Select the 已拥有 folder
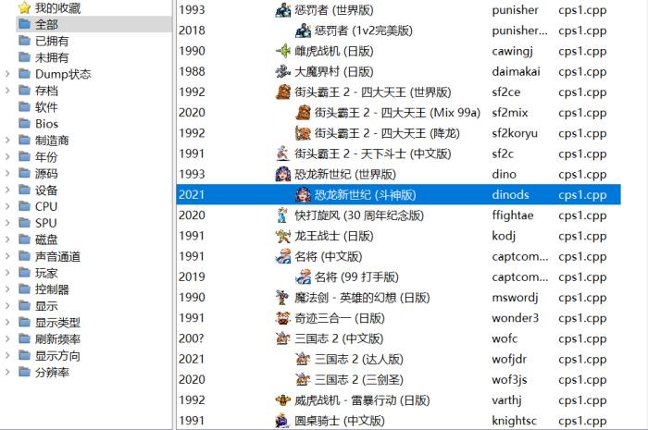Viewport: 648px width, 430px height. 44,41
